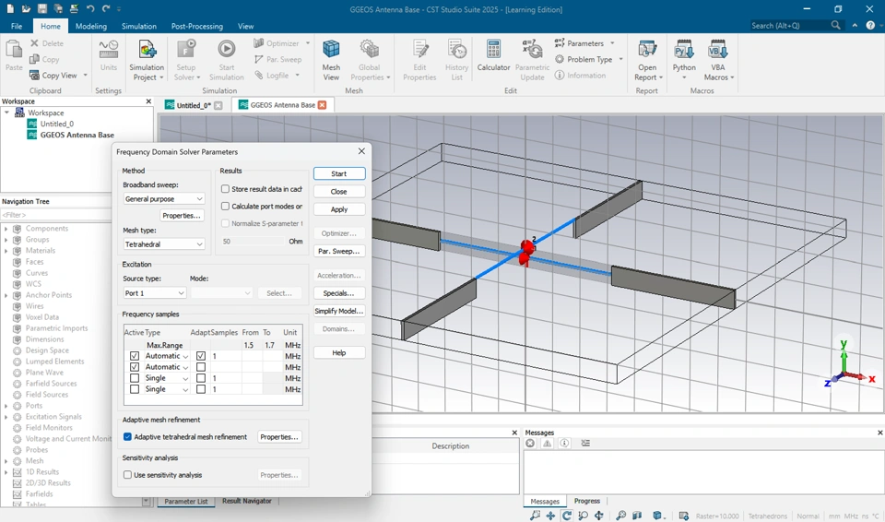Uncheck Adapt for first Automatic row
This screenshot has height=522, width=885.
[201, 356]
